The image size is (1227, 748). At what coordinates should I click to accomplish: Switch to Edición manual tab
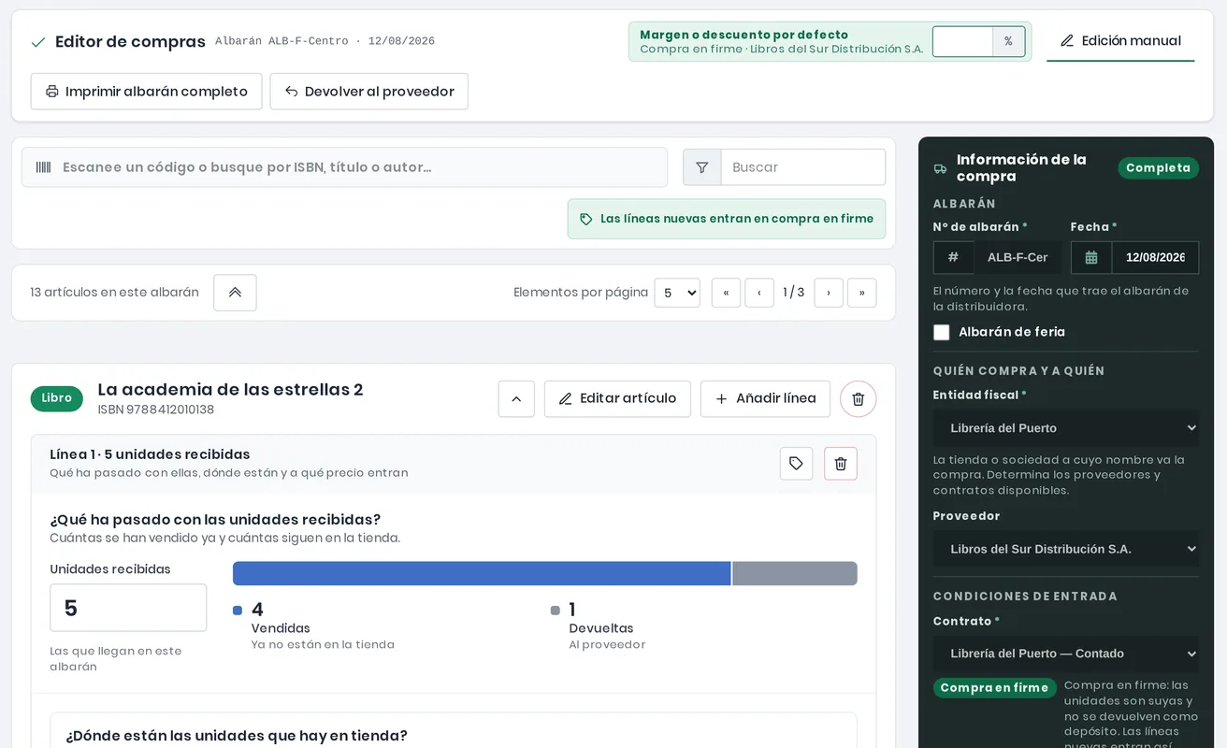click(1120, 41)
